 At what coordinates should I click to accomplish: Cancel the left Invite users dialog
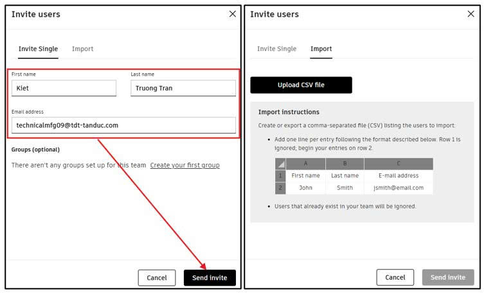pos(157,278)
